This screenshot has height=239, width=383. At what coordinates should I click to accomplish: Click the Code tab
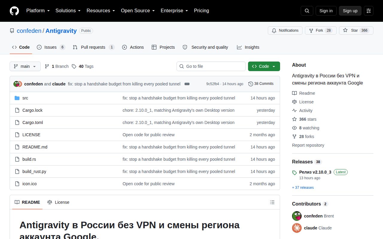pyautogui.click(x=21, y=47)
